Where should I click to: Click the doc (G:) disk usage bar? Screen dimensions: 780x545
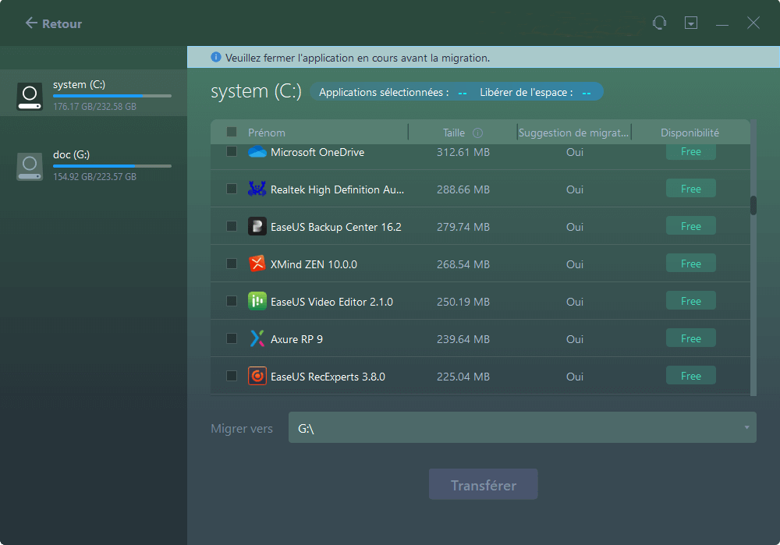(x=112, y=165)
